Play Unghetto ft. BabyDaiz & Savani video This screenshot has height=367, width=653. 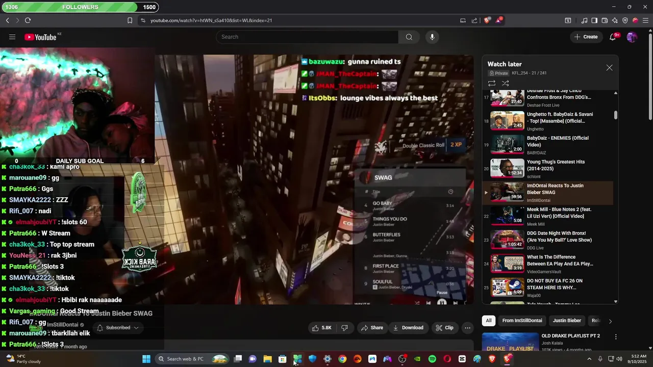[548, 121]
